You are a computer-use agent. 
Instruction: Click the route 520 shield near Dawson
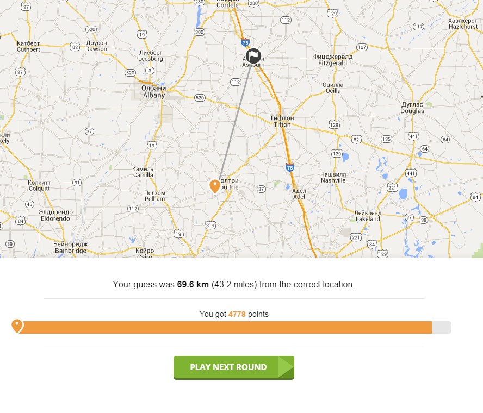pyautogui.click(x=91, y=29)
